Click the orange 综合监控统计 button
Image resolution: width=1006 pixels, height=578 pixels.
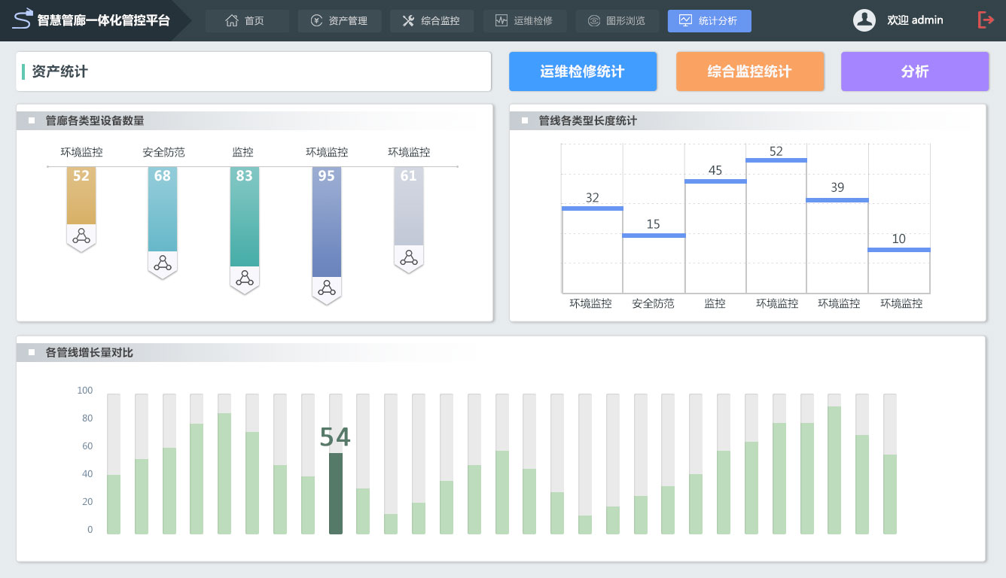pos(750,71)
